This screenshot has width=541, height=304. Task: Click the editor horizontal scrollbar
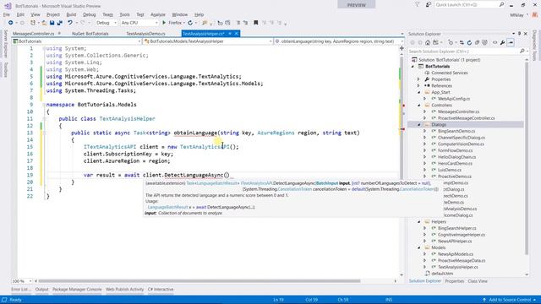pyautogui.click(x=199, y=281)
